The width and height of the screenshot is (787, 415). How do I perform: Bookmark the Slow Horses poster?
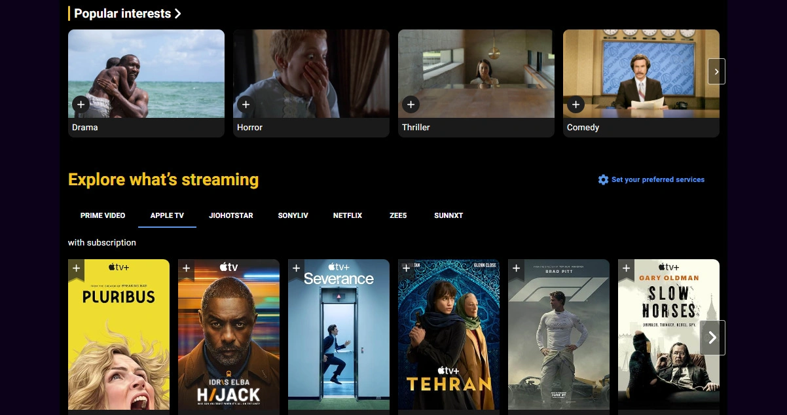pyautogui.click(x=626, y=268)
